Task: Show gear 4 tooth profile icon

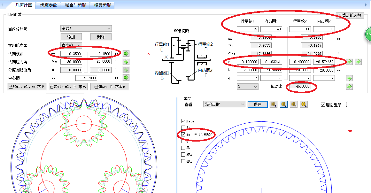Action: pos(304,104)
